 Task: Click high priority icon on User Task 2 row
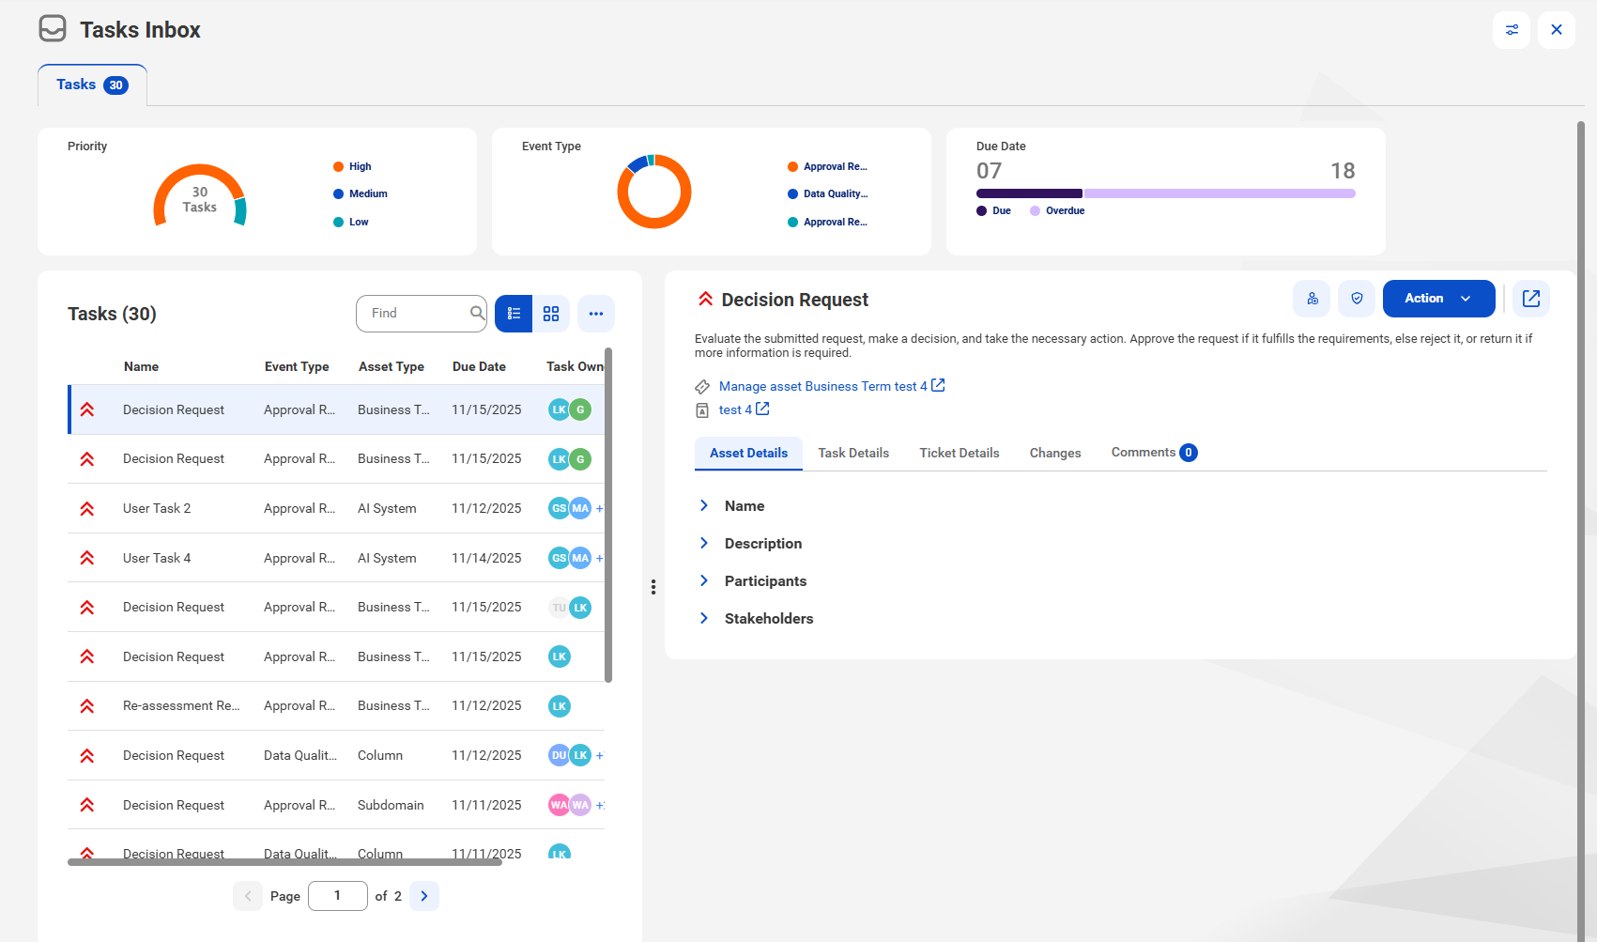[x=87, y=508]
